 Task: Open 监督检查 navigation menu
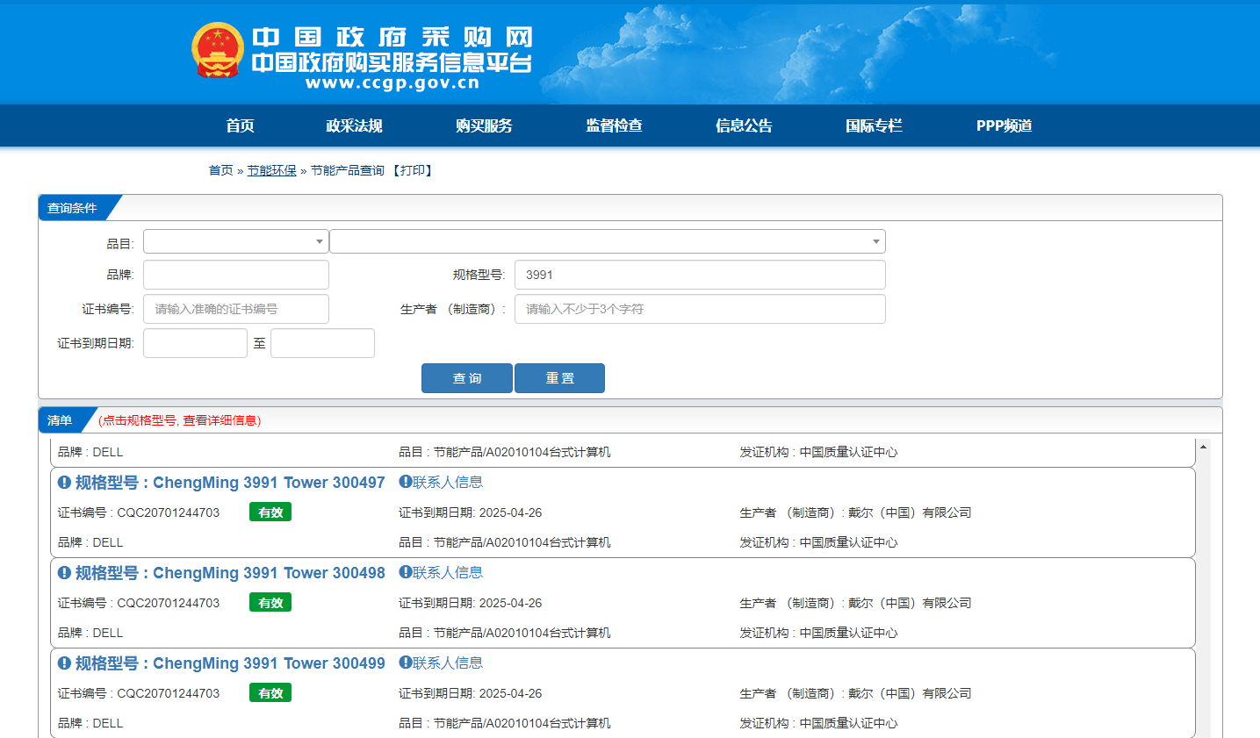[614, 125]
